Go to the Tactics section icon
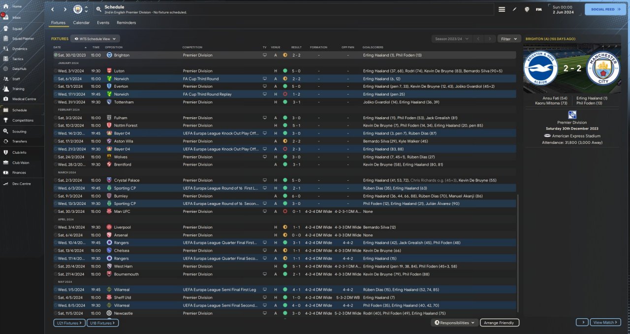630x334 pixels. (x=6, y=59)
